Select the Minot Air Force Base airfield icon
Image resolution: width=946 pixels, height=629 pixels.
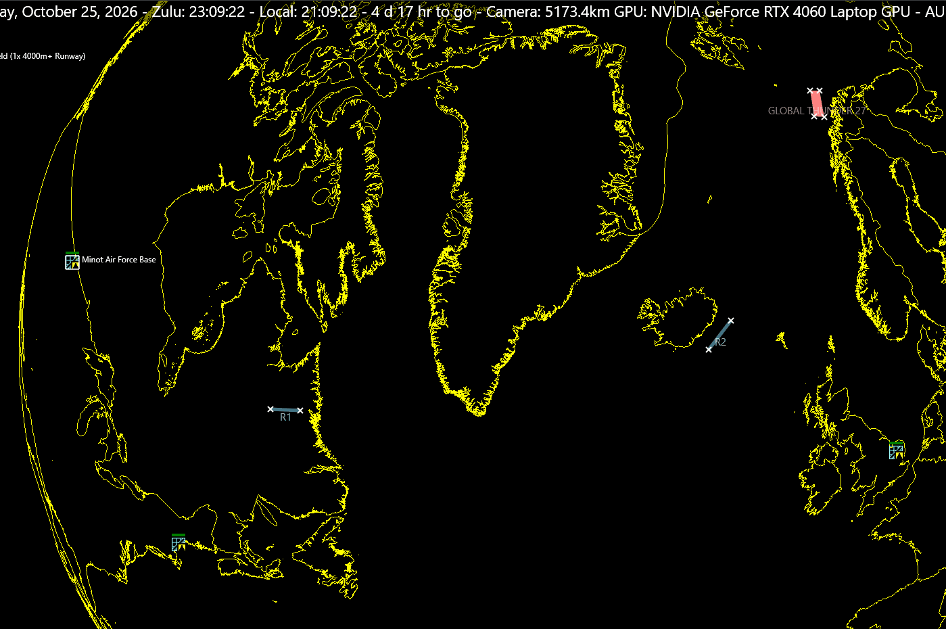coord(72,260)
